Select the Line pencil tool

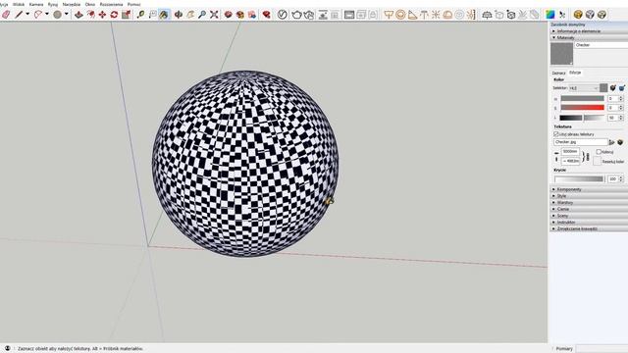click(19, 15)
